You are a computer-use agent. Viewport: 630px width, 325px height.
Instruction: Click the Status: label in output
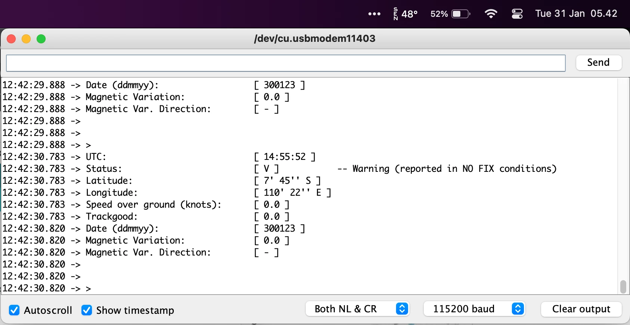point(104,169)
